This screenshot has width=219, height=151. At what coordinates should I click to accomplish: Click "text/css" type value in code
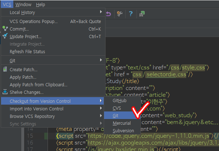(139, 68)
